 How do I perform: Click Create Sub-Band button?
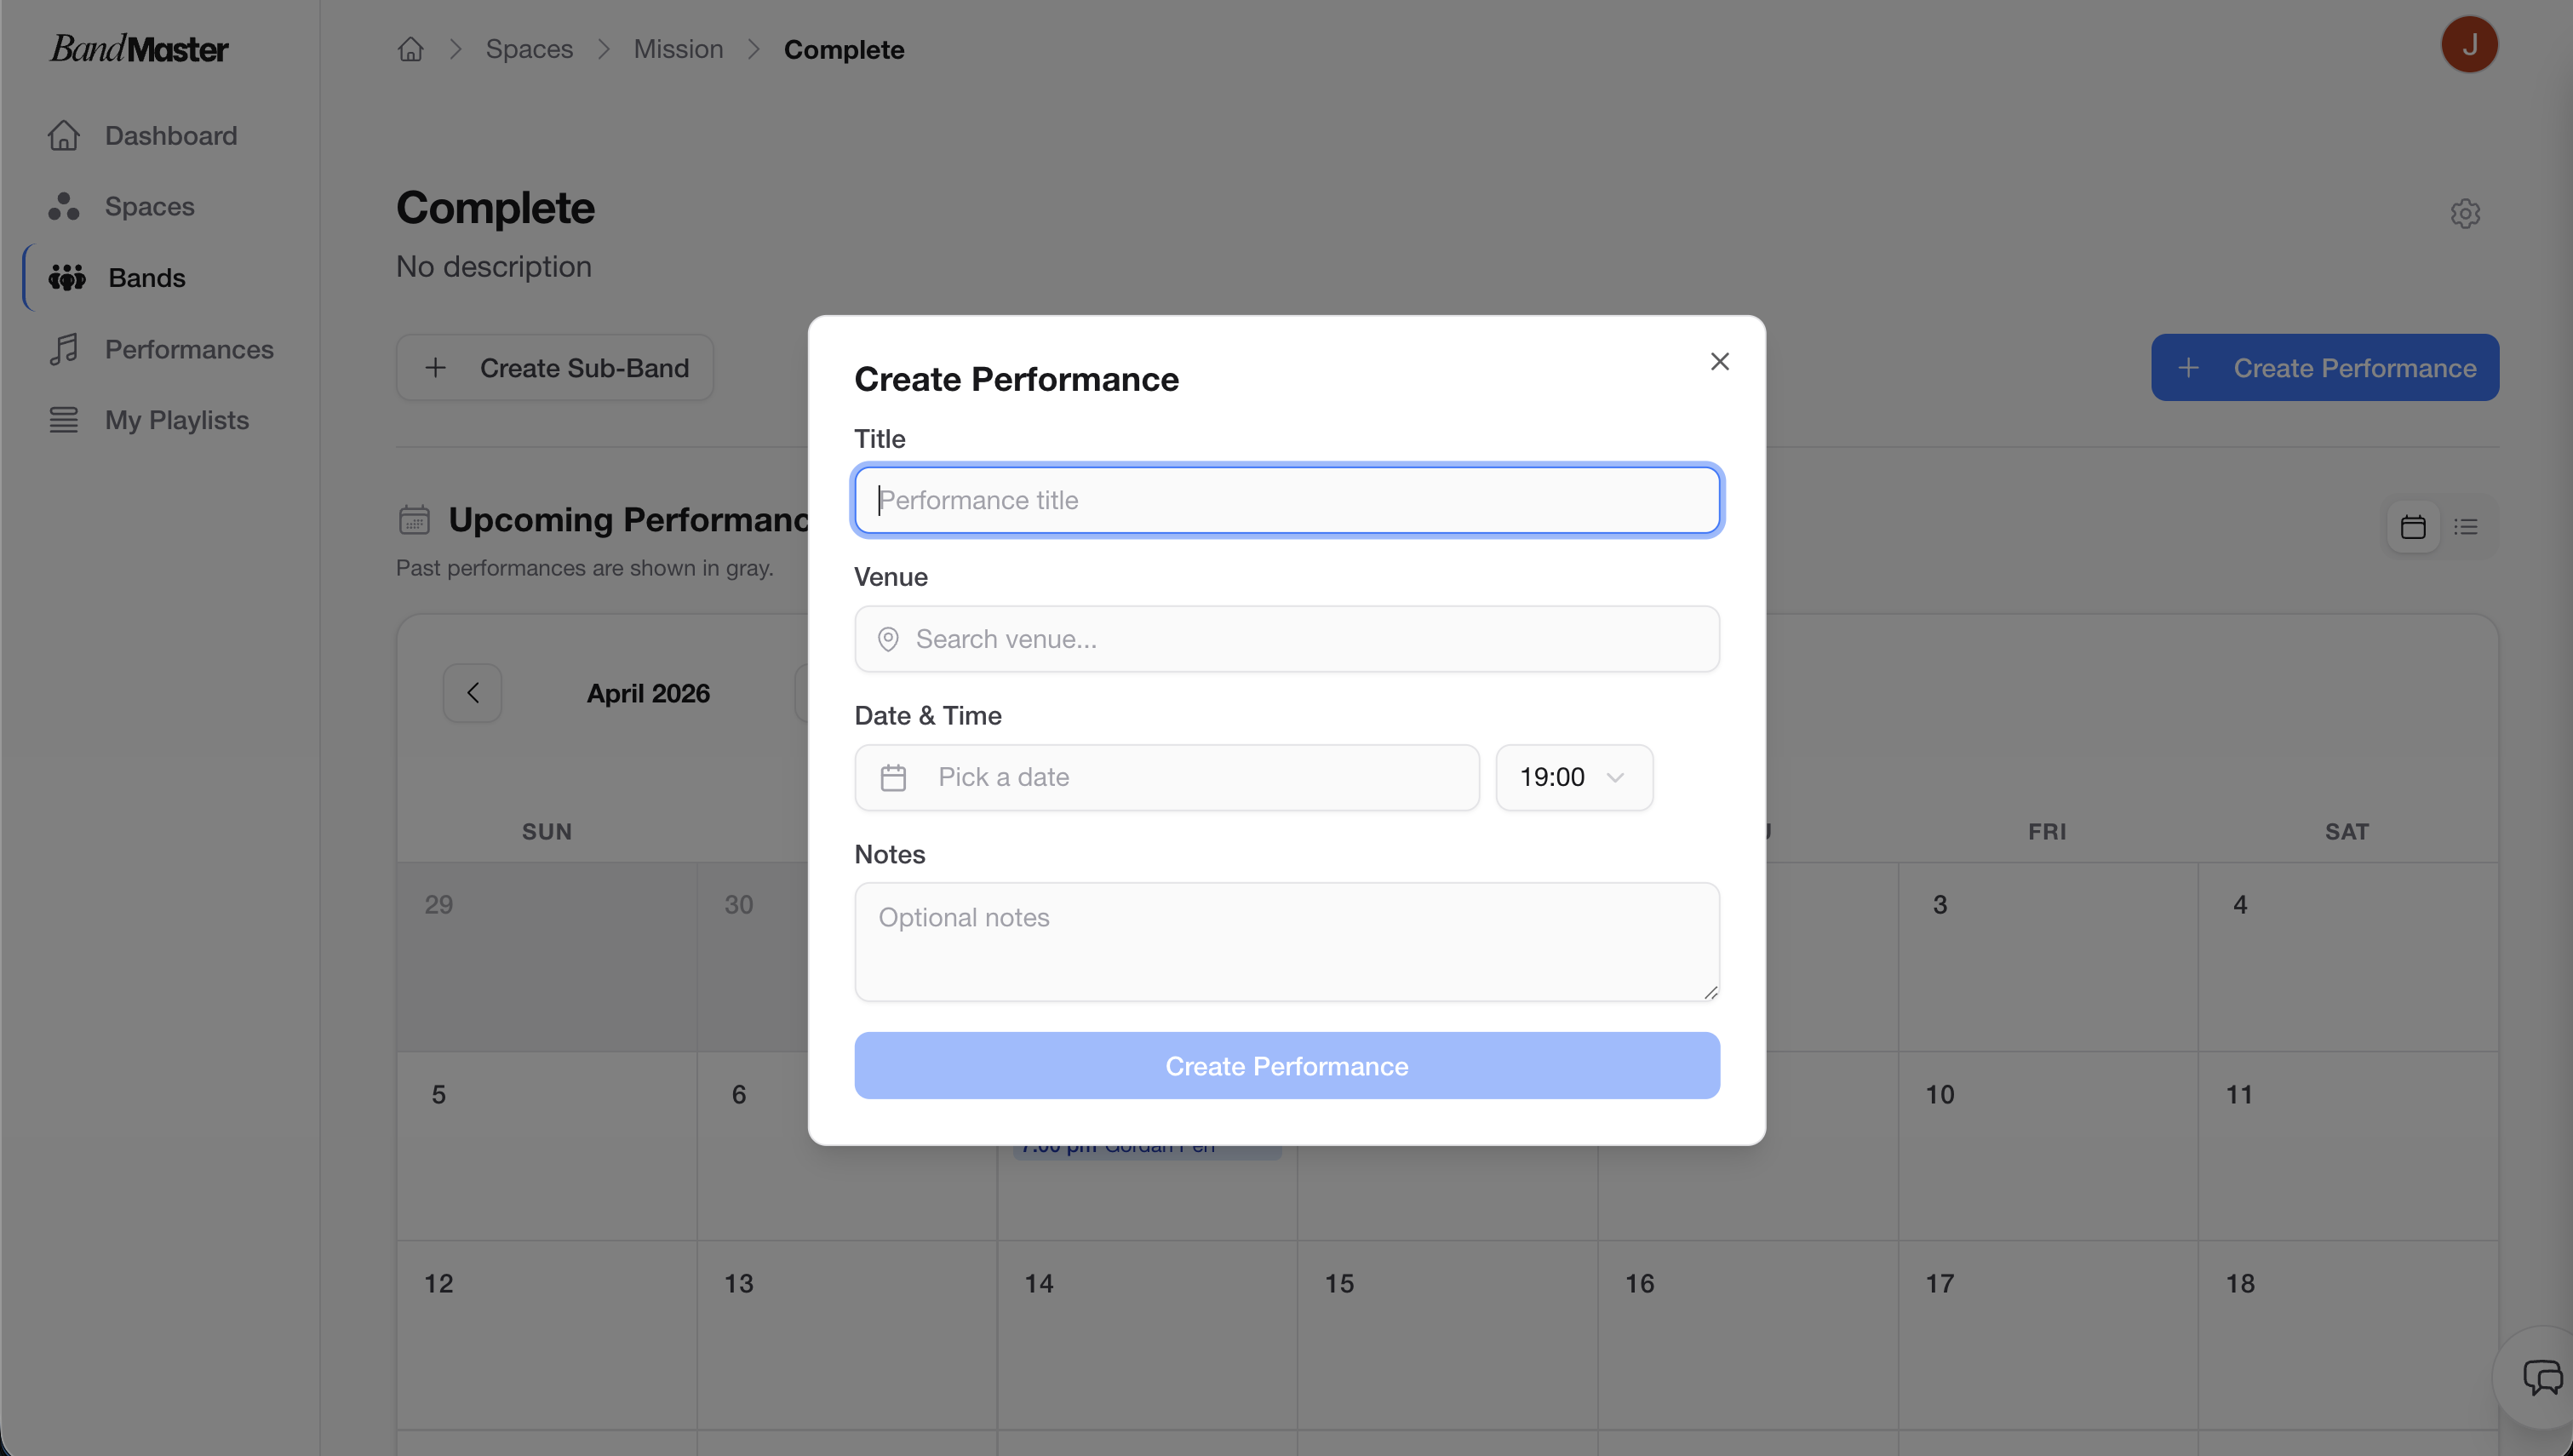(555, 368)
